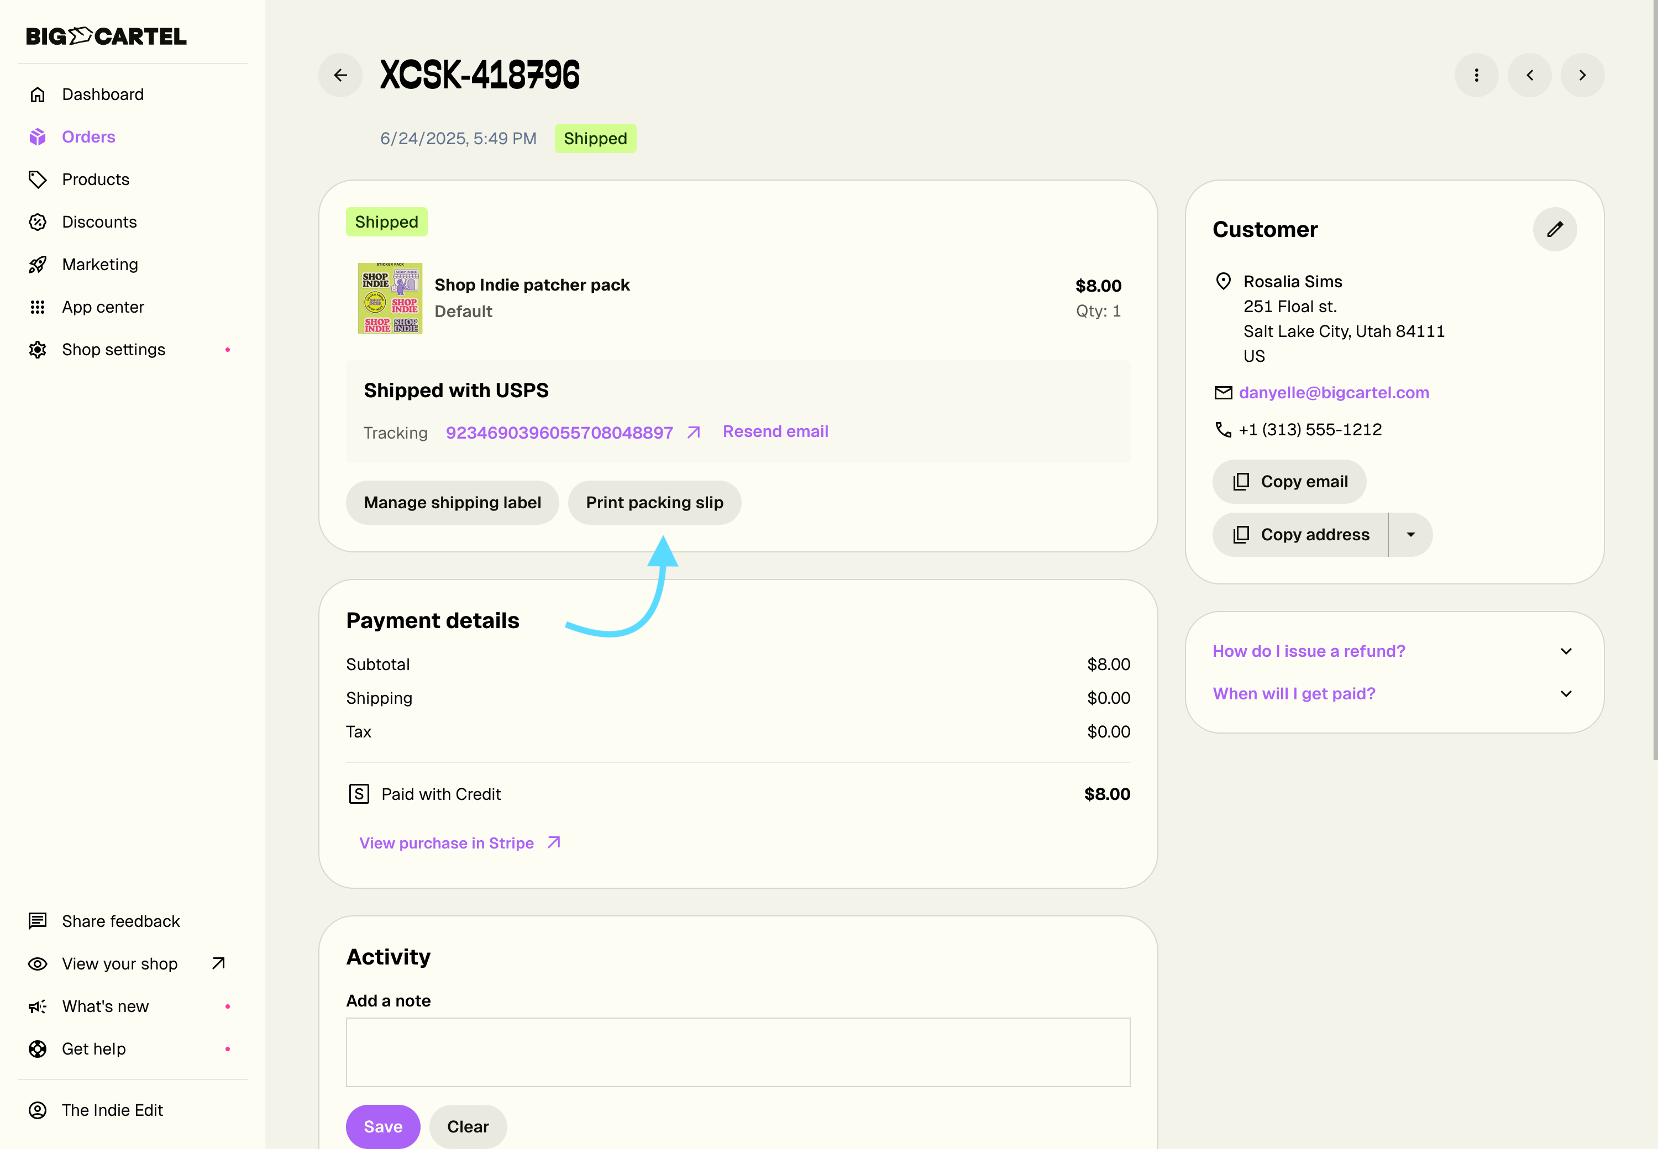
Task: Open the three-dot order options menu
Action: click(1476, 75)
